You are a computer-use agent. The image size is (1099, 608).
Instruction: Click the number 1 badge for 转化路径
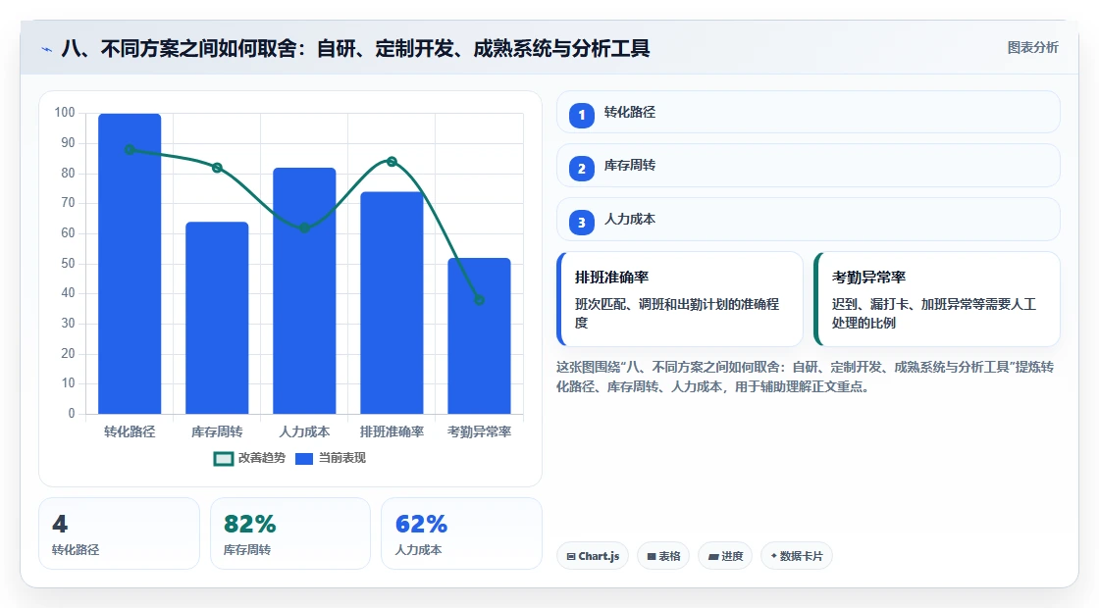[581, 115]
